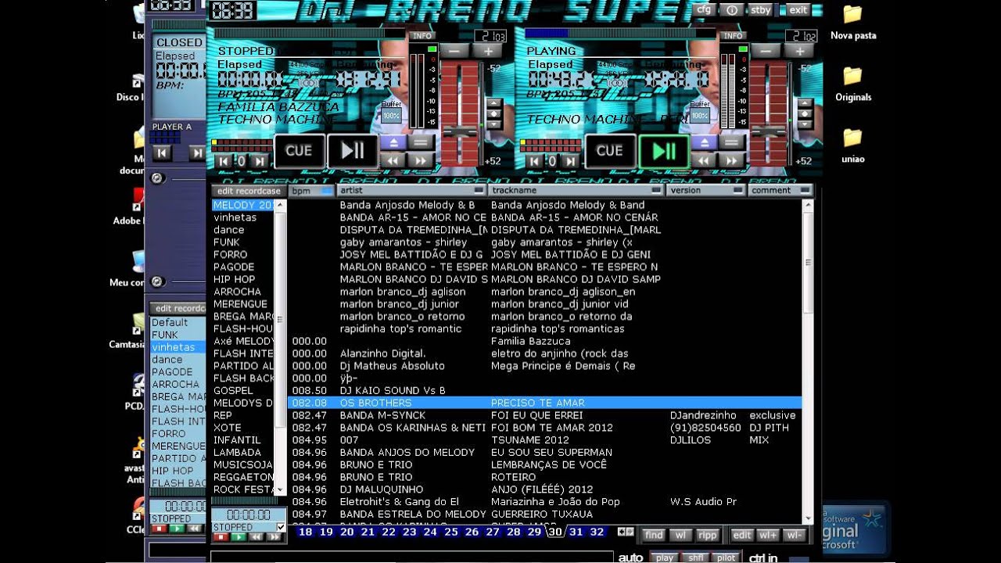Eject the track from the stopped deck
Screen dimensions: 1001x563
click(x=393, y=142)
